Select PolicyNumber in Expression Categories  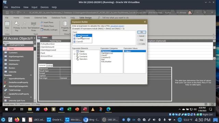tap(106, 61)
